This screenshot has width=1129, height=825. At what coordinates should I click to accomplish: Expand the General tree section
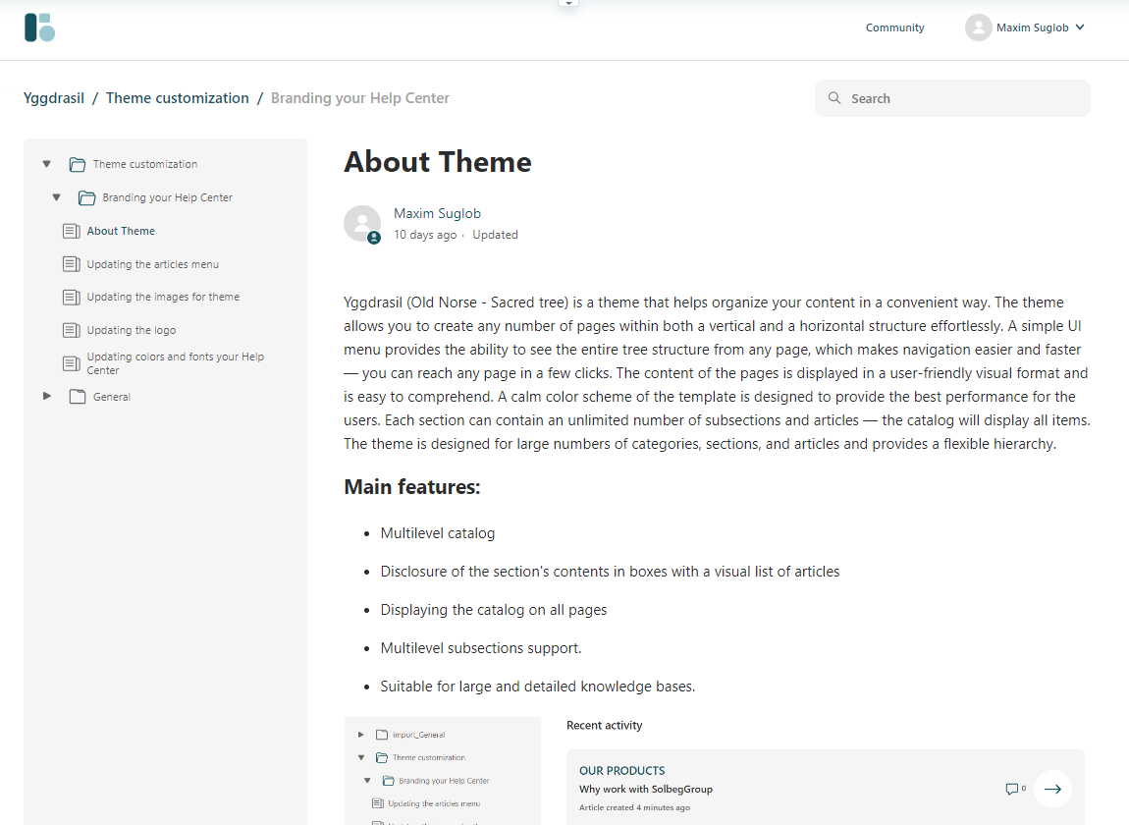pyautogui.click(x=46, y=396)
